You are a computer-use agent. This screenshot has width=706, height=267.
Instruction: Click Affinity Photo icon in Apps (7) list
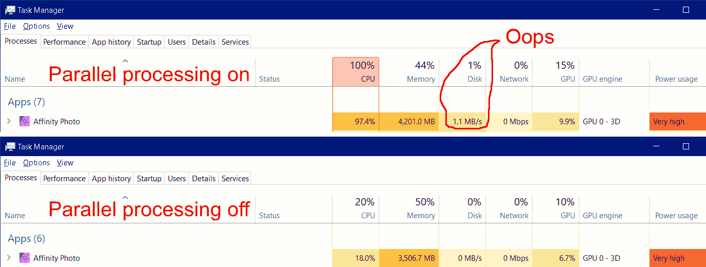pos(24,122)
